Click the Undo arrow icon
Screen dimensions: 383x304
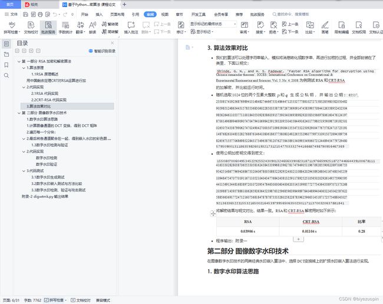click(x=55, y=14)
